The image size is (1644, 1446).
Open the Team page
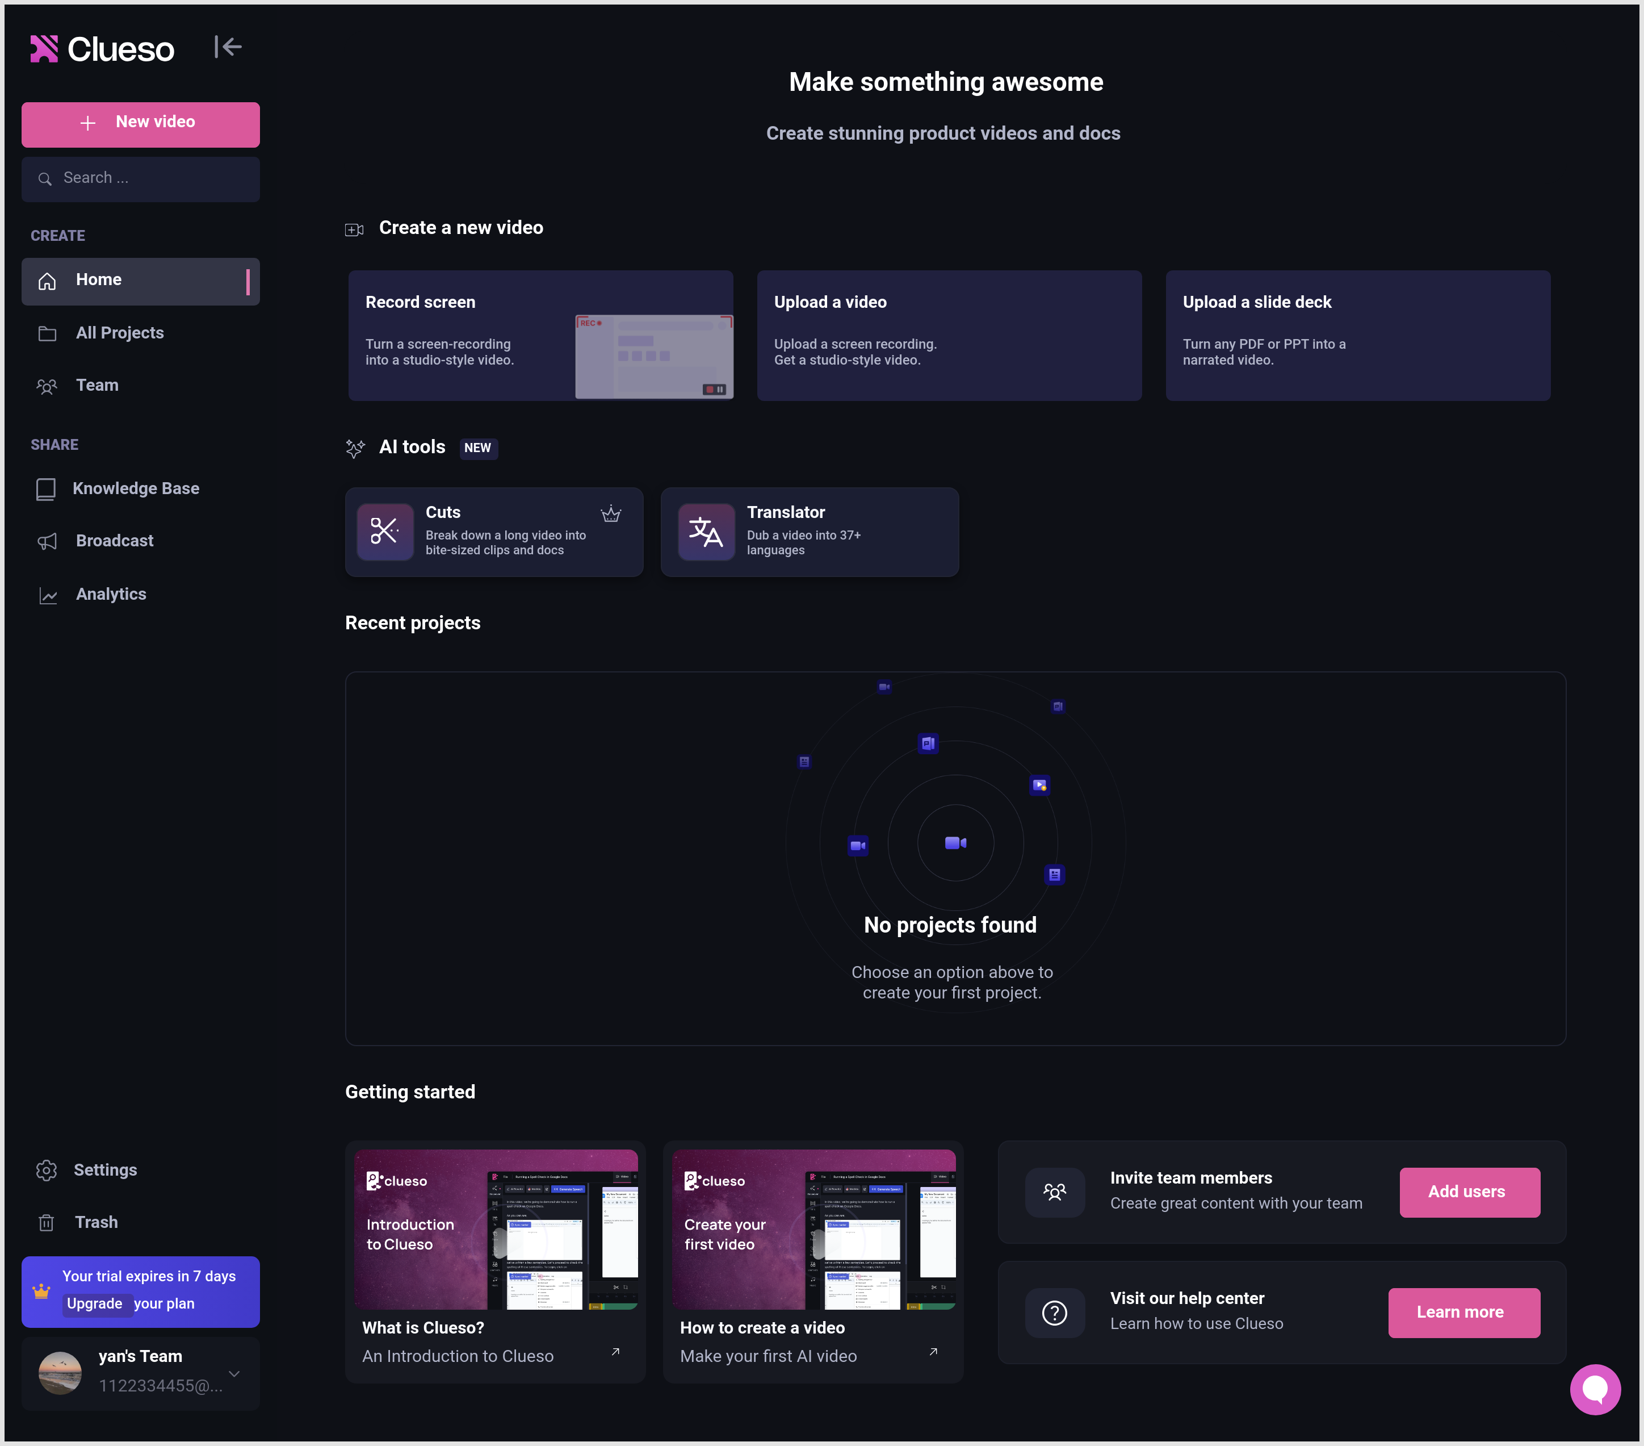coord(97,385)
